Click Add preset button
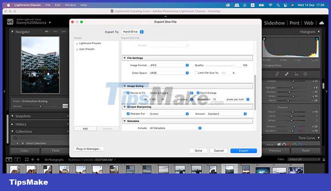The width and height of the screenshot is (331, 191). [x=85, y=128]
